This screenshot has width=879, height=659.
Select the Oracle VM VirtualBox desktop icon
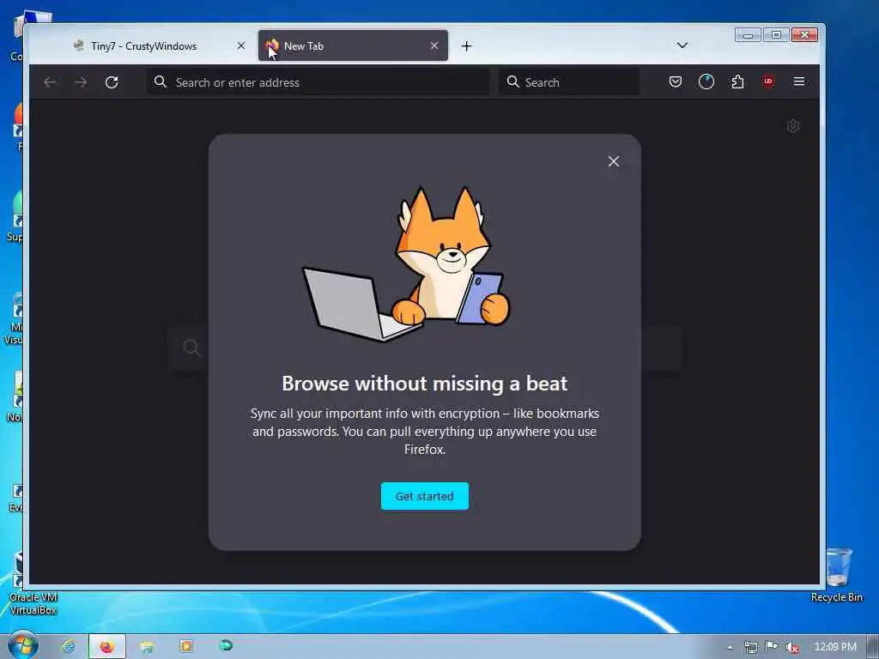coord(33,583)
